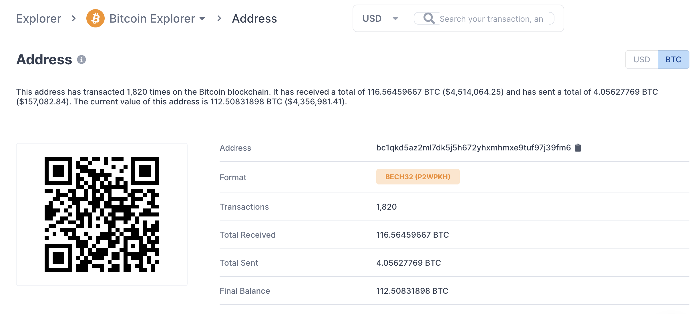Switch display to BTC toggle

tap(673, 59)
